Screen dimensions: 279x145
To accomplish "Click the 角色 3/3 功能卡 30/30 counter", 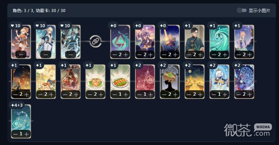I will coord(39,10).
